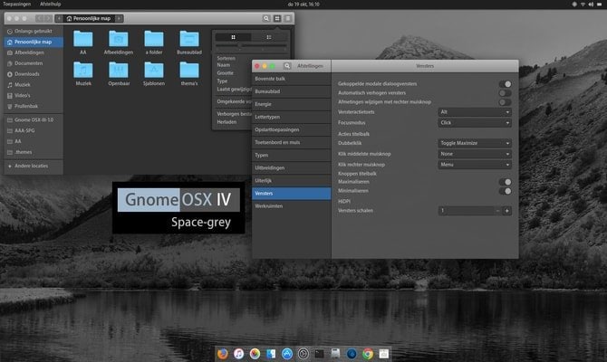Viewport: 607px width, 362px height.
Task: Click the path bar right arrow in Files
Action: [119, 18]
